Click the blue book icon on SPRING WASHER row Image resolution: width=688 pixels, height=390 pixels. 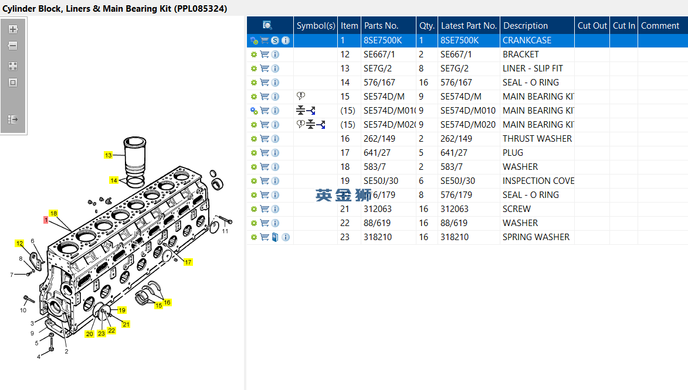pyautogui.click(x=275, y=237)
